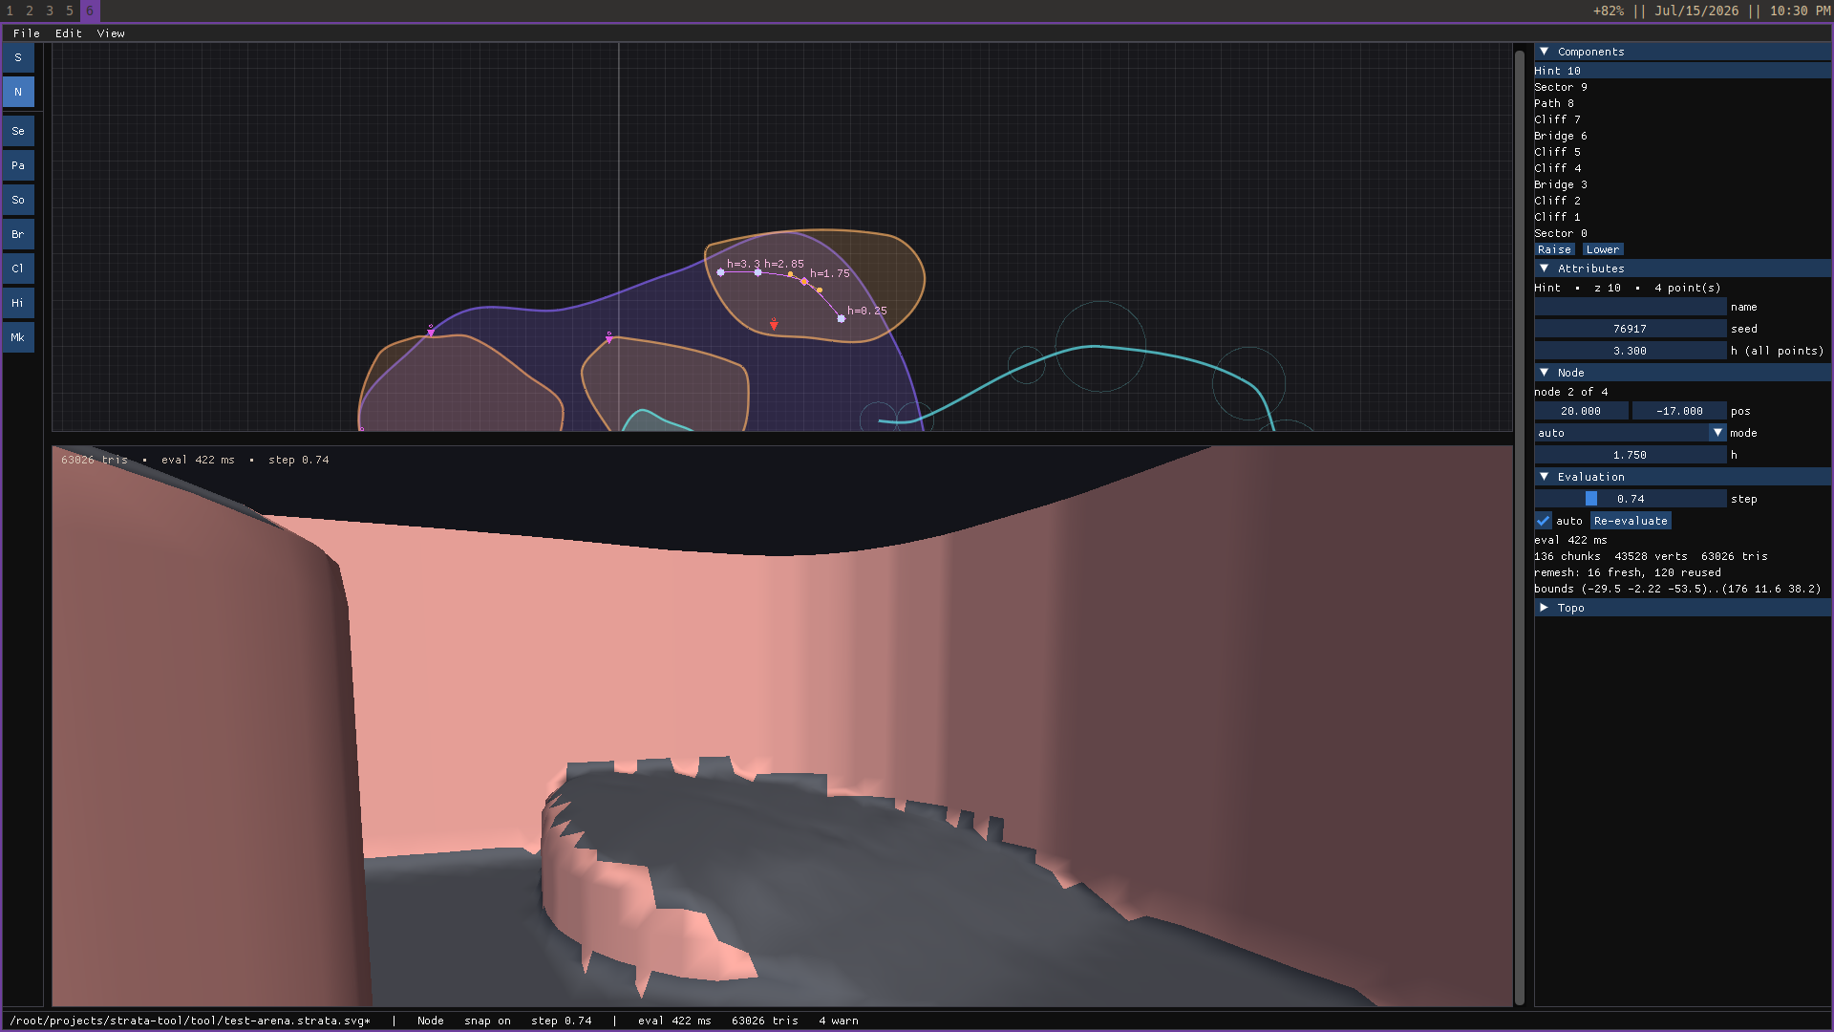Open the node mode dropdown
The image size is (1834, 1032).
pos(1630,433)
